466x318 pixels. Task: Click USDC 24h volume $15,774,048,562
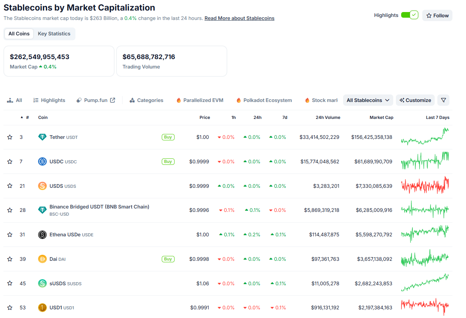tap(320, 161)
